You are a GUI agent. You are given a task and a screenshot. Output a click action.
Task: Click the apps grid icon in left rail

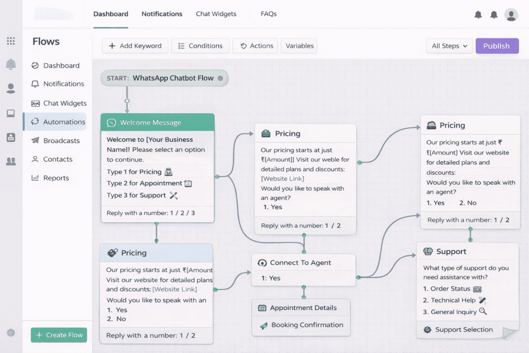[x=11, y=41]
